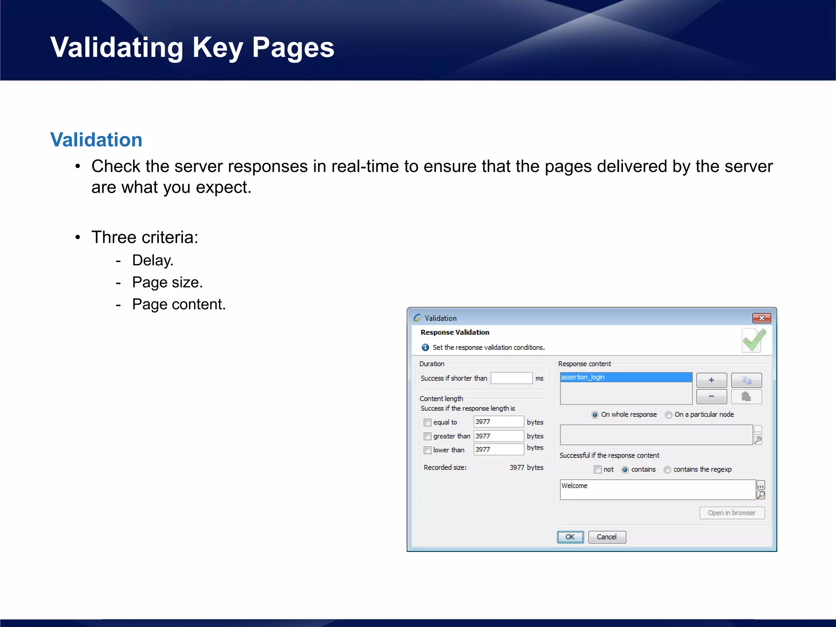Screen dimensions: 836x627
Task: Click the Cancel button
Action: (607, 537)
